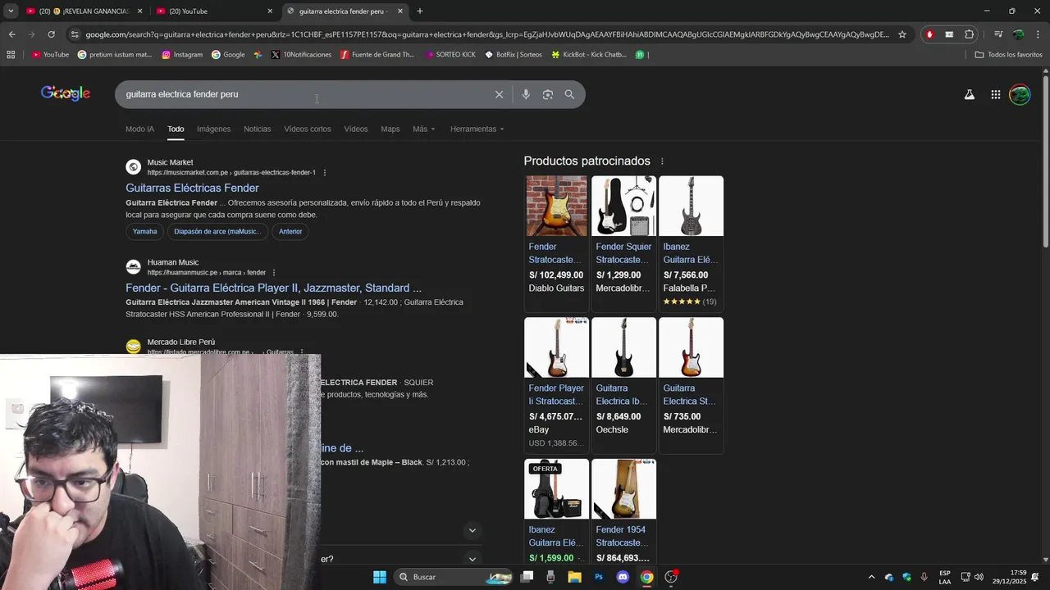Show hidden system tray icons
Screen dimensions: 1050x590
[871, 577]
